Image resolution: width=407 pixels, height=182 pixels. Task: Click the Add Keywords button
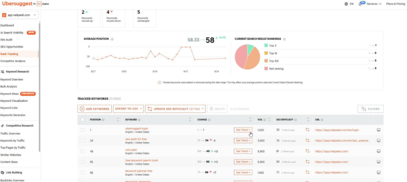[94, 109]
